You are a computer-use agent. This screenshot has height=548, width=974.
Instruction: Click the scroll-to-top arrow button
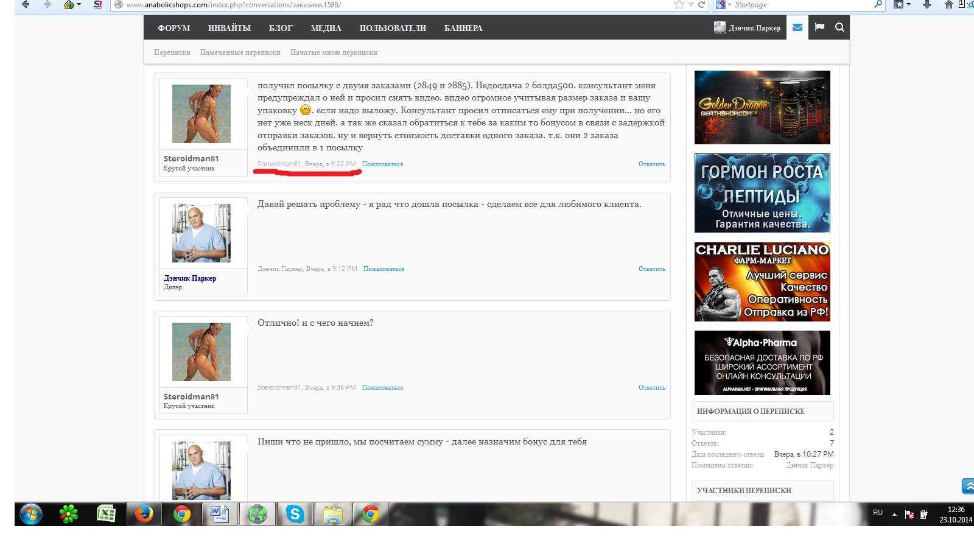(968, 486)
